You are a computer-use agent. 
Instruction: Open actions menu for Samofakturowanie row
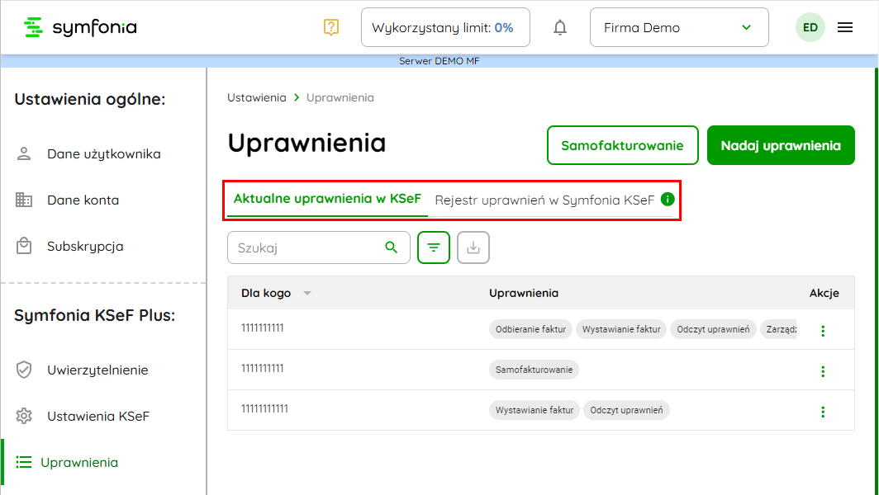tap(823, 371)
